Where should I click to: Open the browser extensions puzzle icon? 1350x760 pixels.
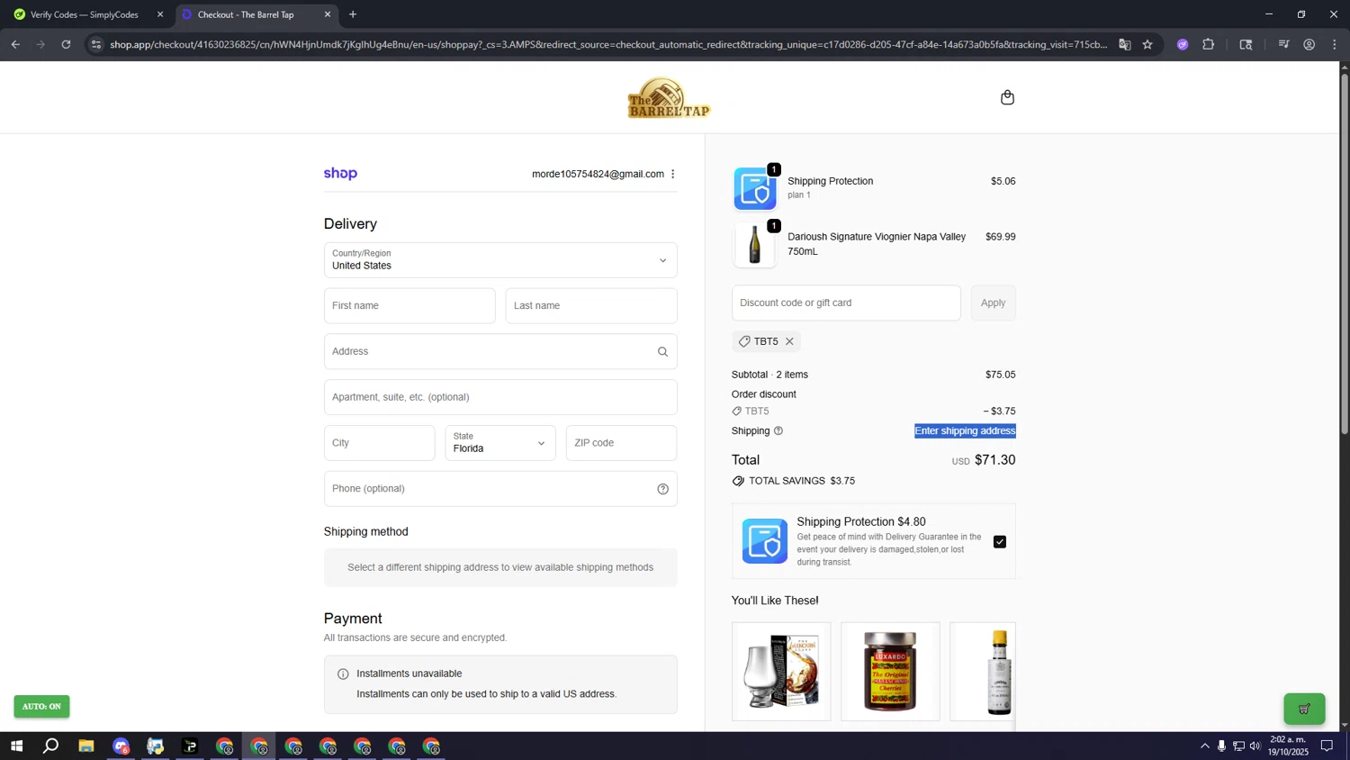[1209, 44]
